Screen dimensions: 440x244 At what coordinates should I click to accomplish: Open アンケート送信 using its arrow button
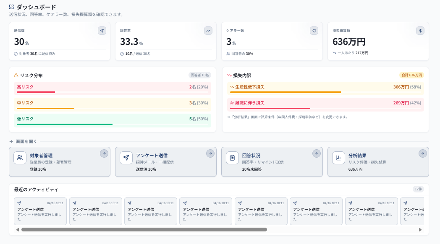[210, 153]
